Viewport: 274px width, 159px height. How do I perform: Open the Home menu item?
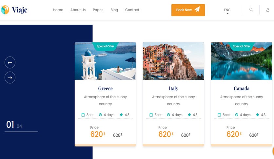tap(58, 10)
